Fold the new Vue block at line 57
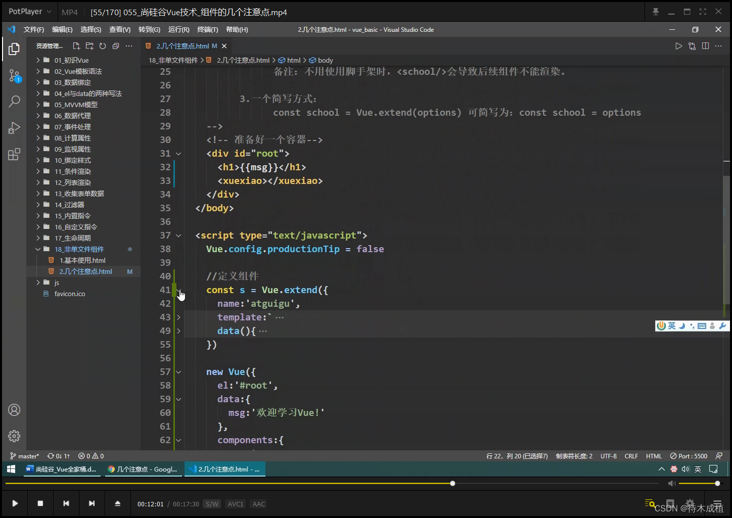The image size is (732, 518). point(178,372)
